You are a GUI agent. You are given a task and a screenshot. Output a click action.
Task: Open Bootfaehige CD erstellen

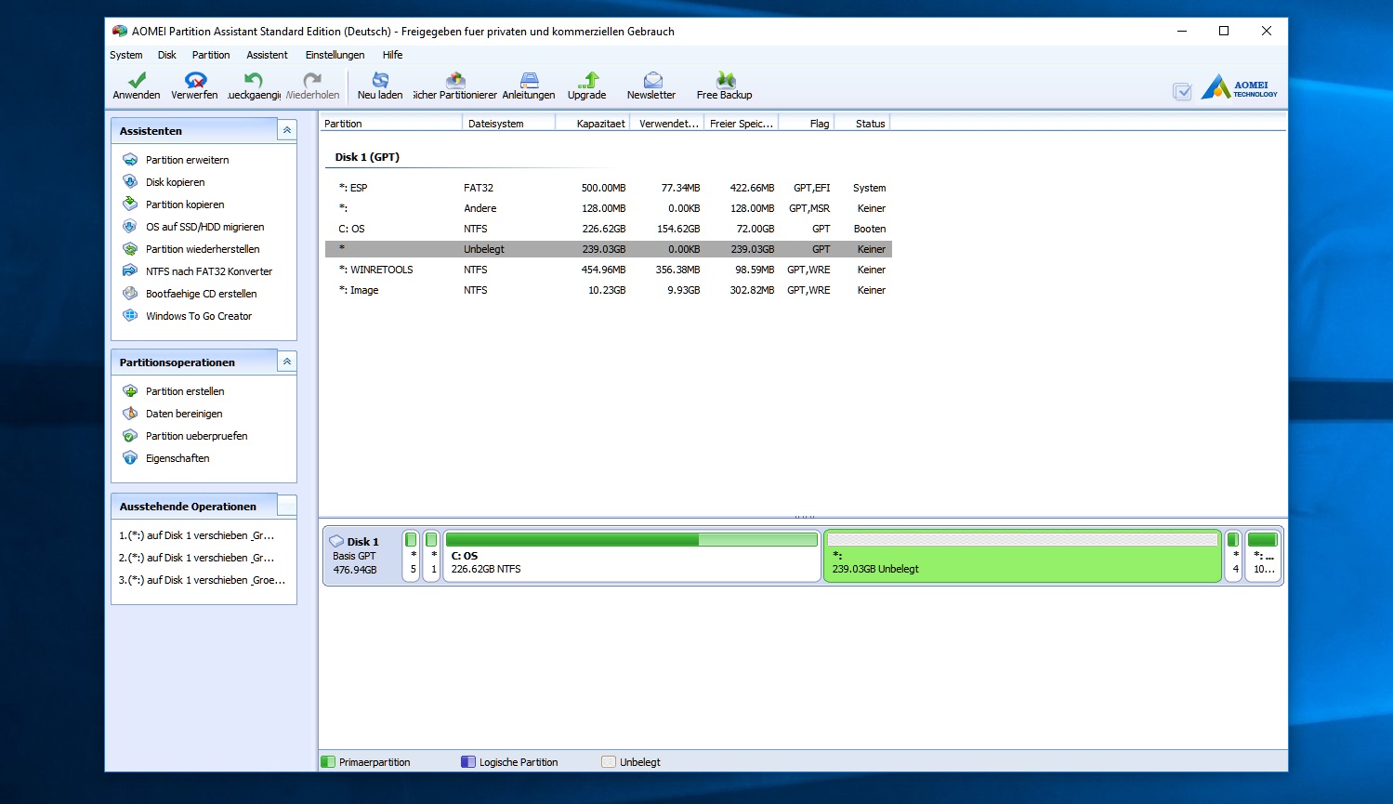[x=201, y=294]
